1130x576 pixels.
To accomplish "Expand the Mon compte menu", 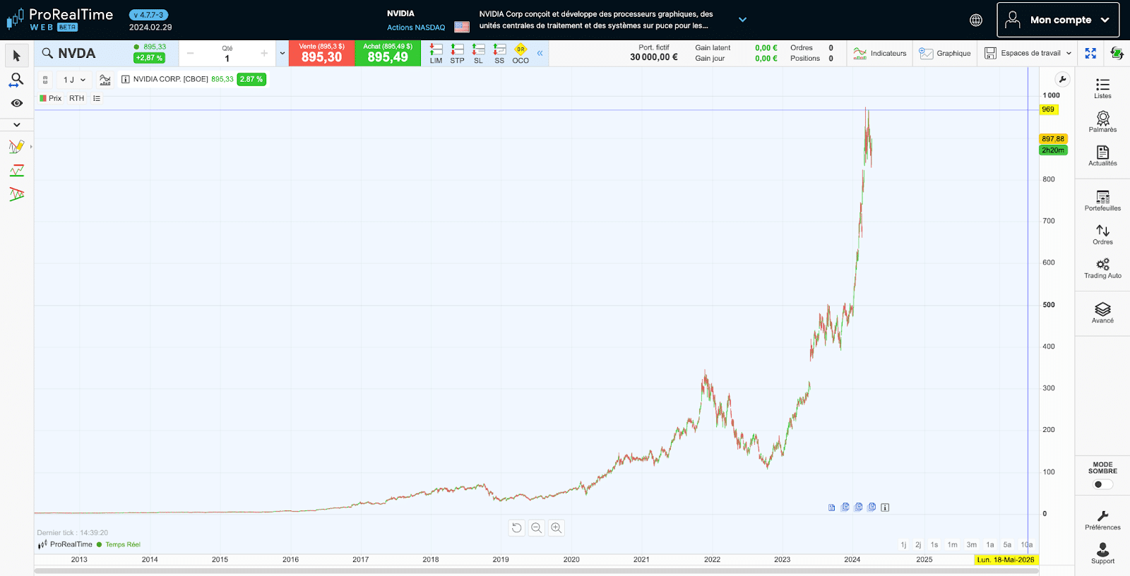I will click(1057, 20).
